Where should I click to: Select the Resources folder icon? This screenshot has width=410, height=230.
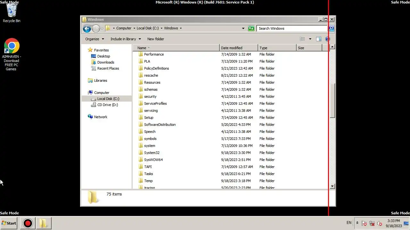click(141, 82)
